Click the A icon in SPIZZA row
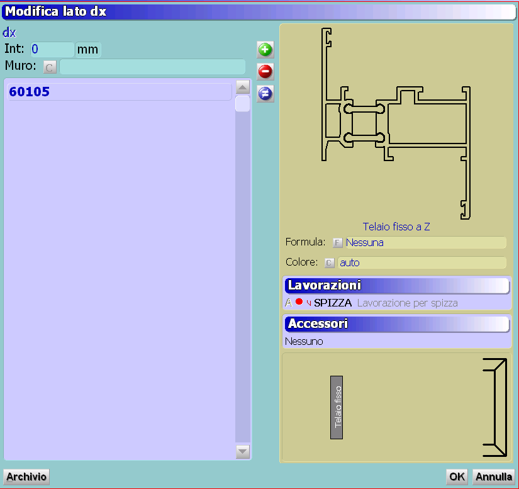This screenshot has height=489, width=519. (289, 303)
